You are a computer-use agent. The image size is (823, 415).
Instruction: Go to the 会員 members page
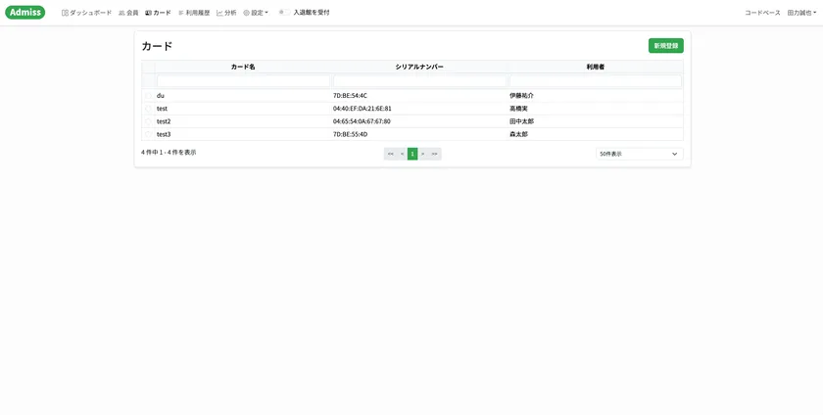coord(128,13)
